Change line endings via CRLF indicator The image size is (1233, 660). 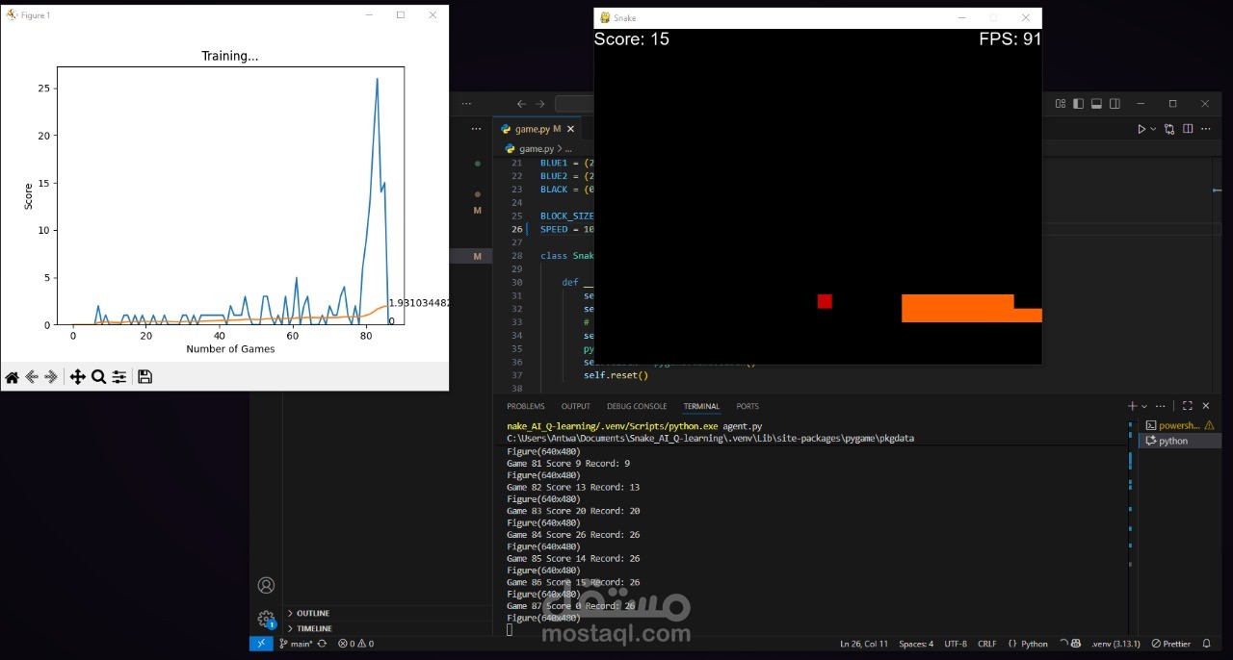(x=987, y=644)
